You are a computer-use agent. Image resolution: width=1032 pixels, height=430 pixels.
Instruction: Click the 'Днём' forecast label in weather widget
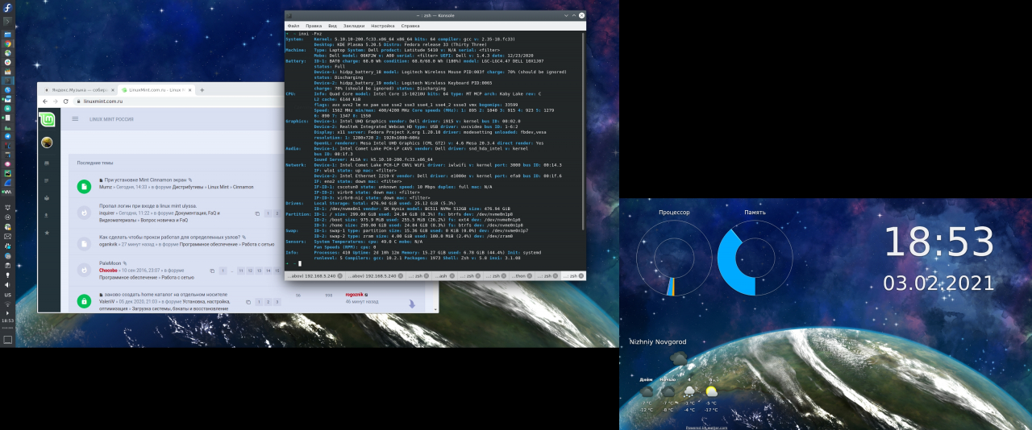[x=646, y=379]
